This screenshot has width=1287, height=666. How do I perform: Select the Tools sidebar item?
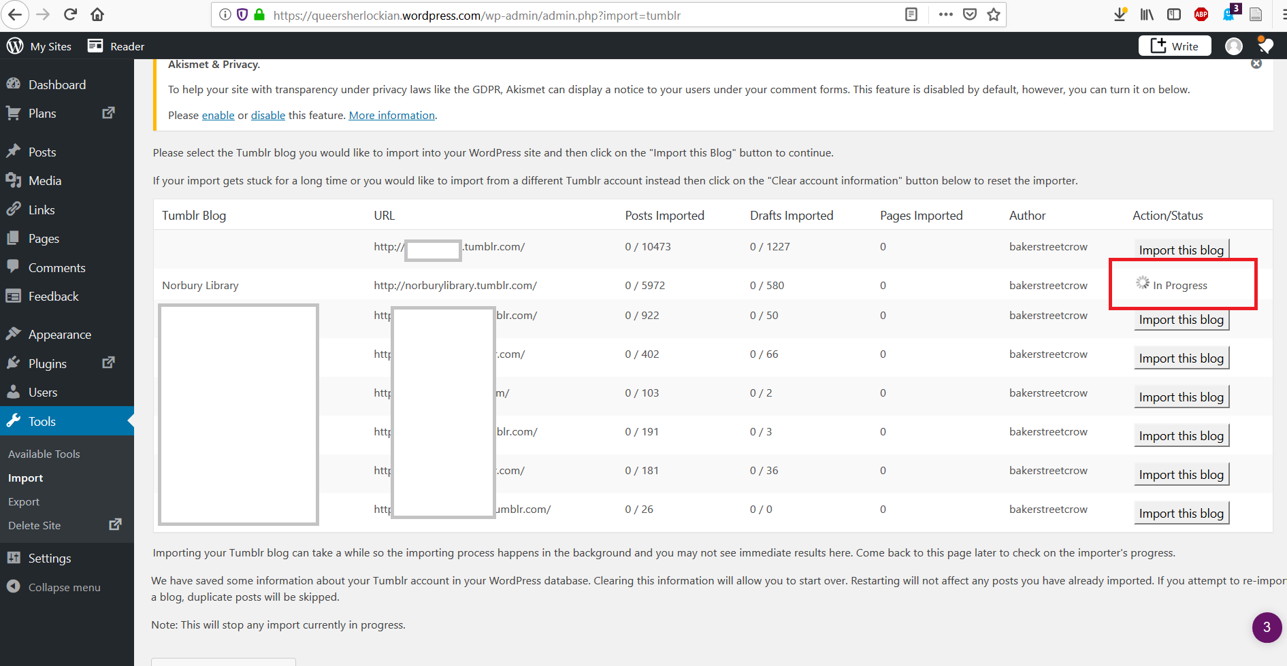pos(67,421)
